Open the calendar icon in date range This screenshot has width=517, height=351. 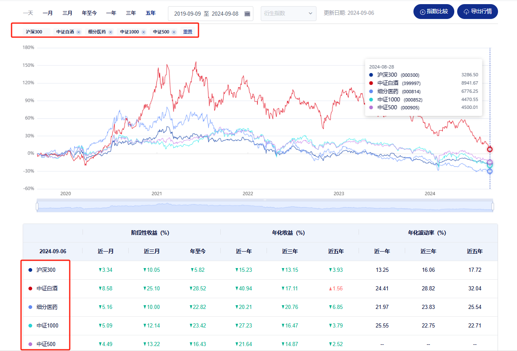point(247,14)
